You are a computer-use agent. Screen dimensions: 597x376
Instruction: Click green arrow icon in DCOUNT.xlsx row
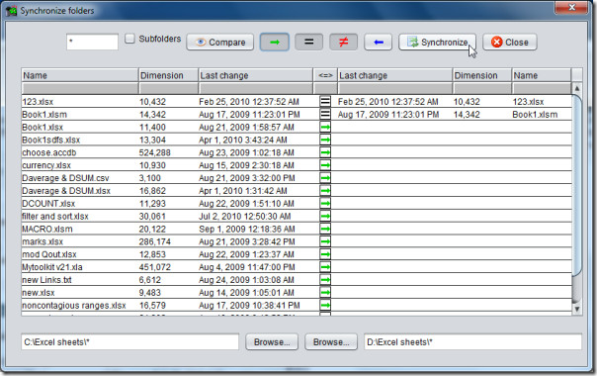pyautogui.click(x=325, y=203)
